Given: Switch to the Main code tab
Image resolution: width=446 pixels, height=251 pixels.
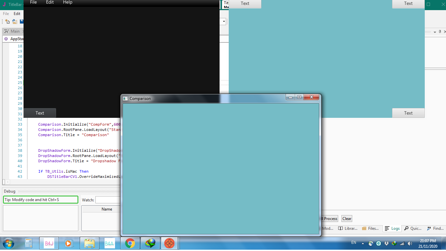Looking at the screenshot, I should click(x=13, y=31).
